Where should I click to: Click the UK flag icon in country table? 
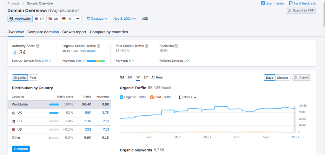[x=14, y=113]
